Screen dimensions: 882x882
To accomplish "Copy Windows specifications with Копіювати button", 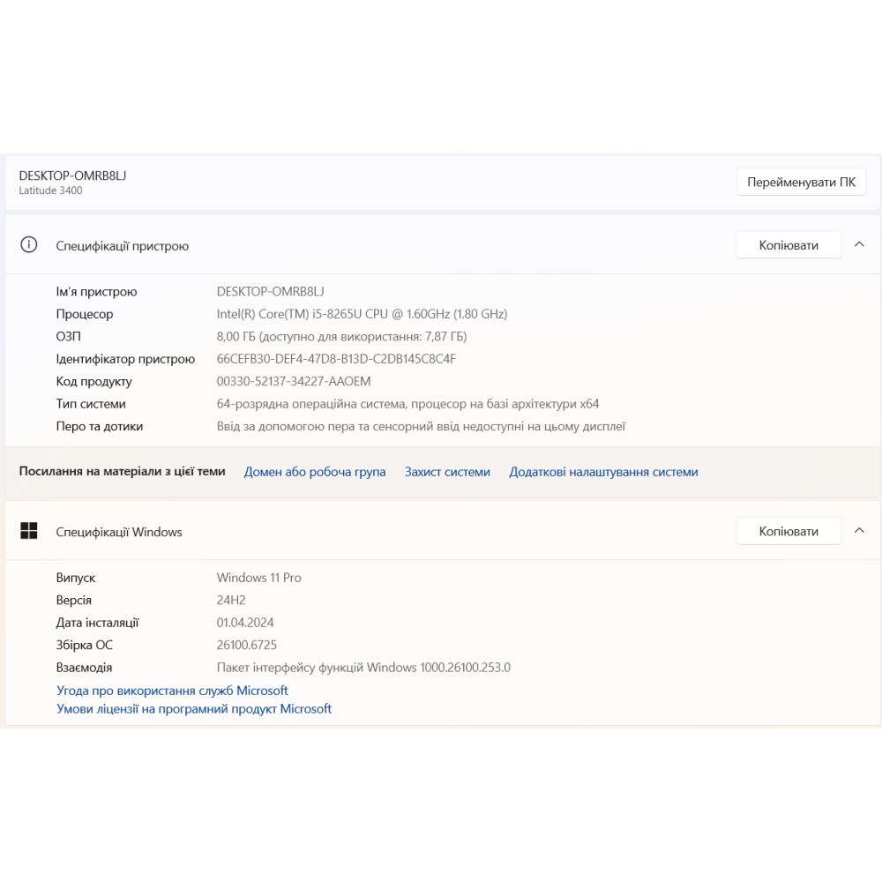I will (x=789, y=531).
